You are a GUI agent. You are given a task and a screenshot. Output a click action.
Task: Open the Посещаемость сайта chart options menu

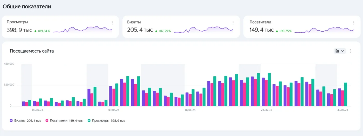point(350,51)
